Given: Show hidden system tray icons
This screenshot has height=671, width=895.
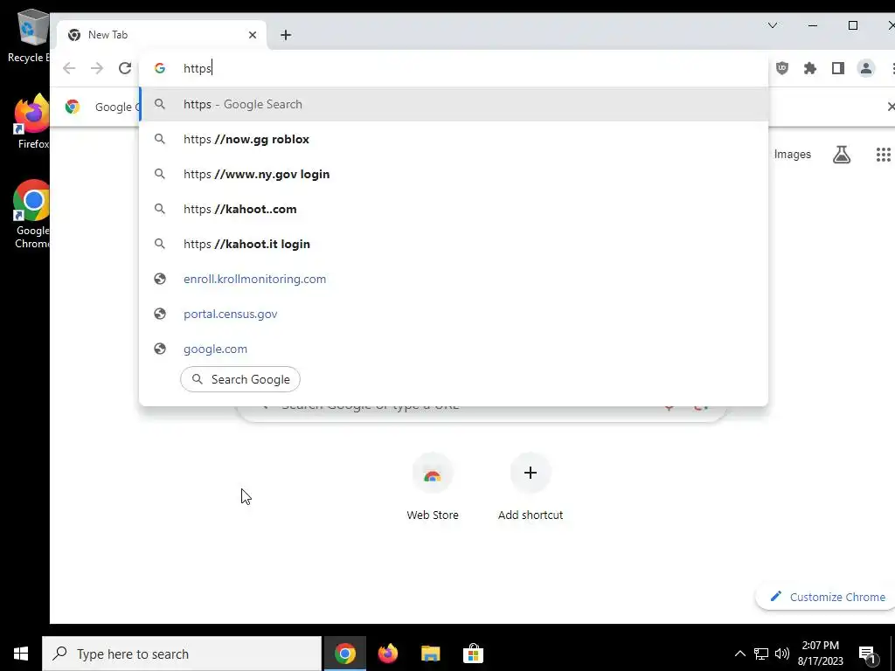Looking at the screenshot, I should pyautogui.click(x=739, y=654).
